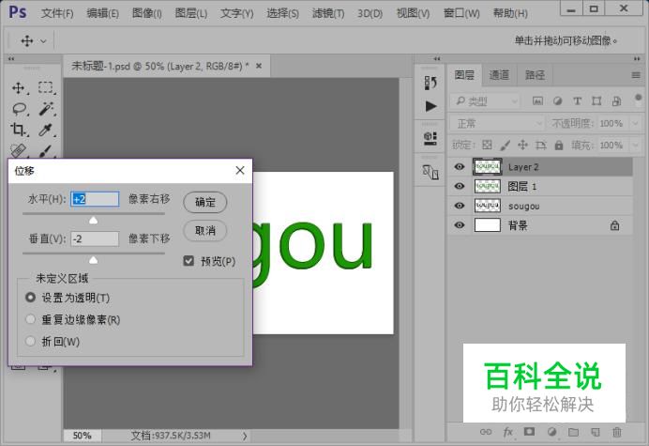Image resolution: width=649 pixels, height=446 pixels.
Task: Click the lock icon on 背景 layer
Action: 614,225
